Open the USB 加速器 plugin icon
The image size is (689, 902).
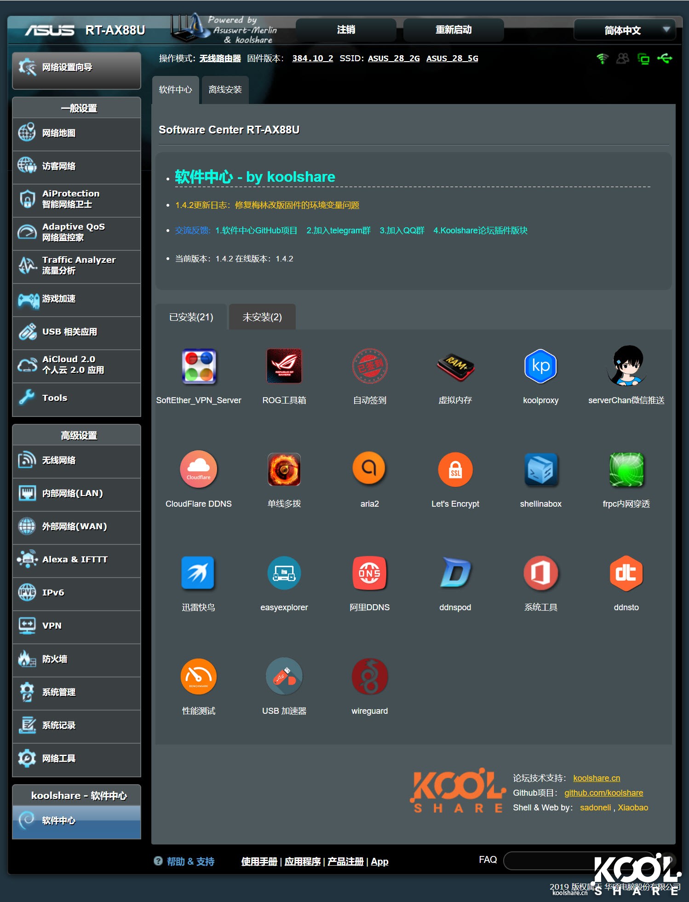click(284, 676)
